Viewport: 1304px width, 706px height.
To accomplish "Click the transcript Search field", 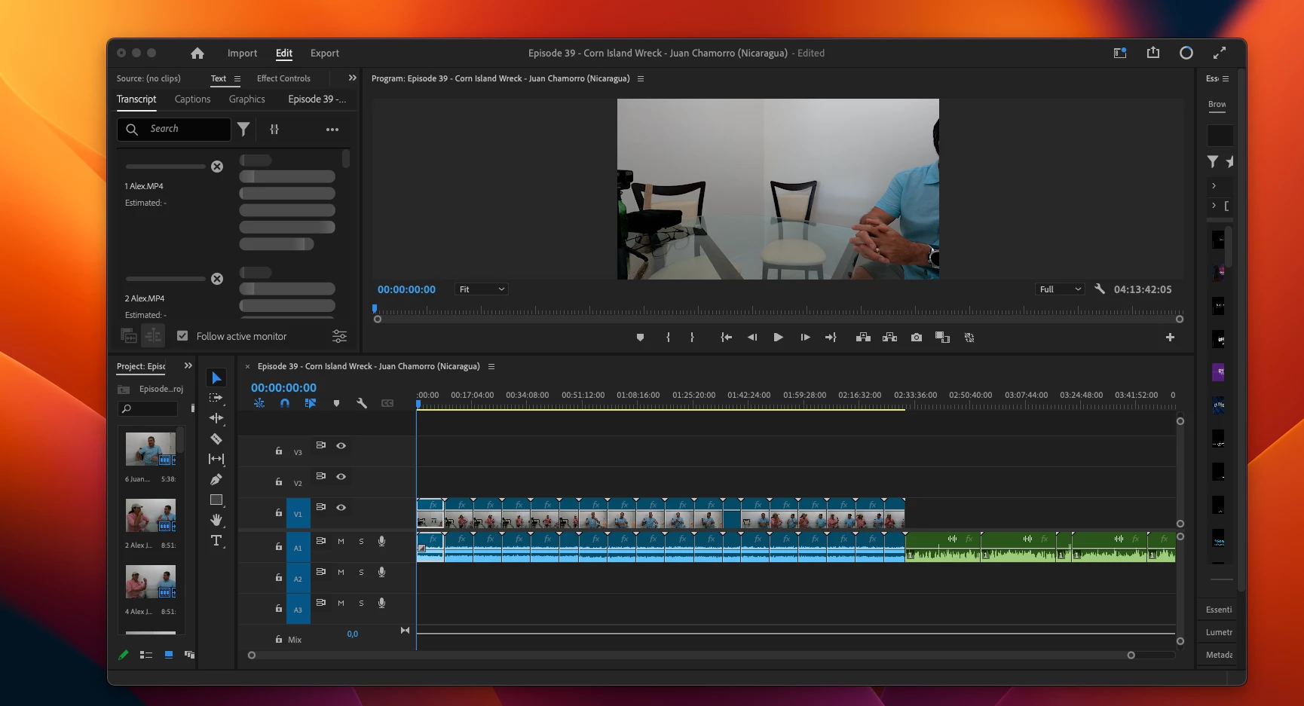I will [174, 130].
